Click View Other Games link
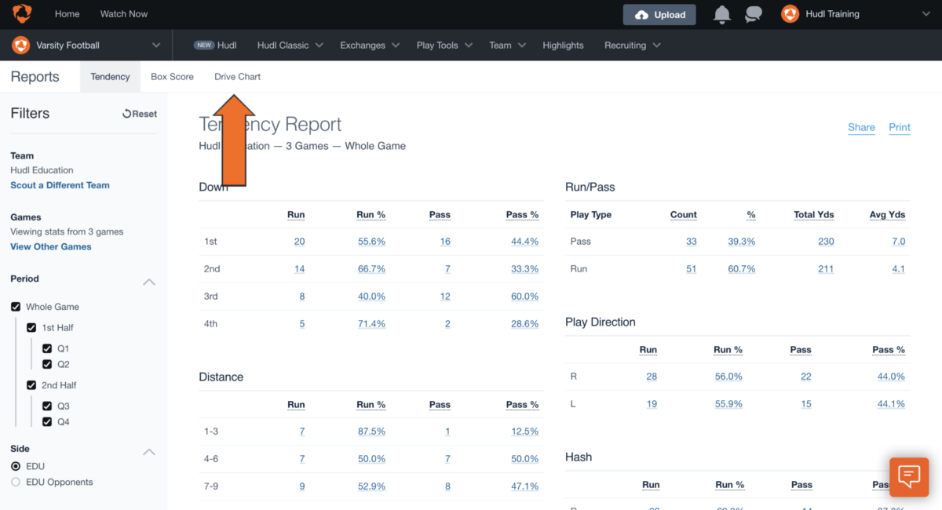Viewport: 942px width, 510px height. point(51,246)
